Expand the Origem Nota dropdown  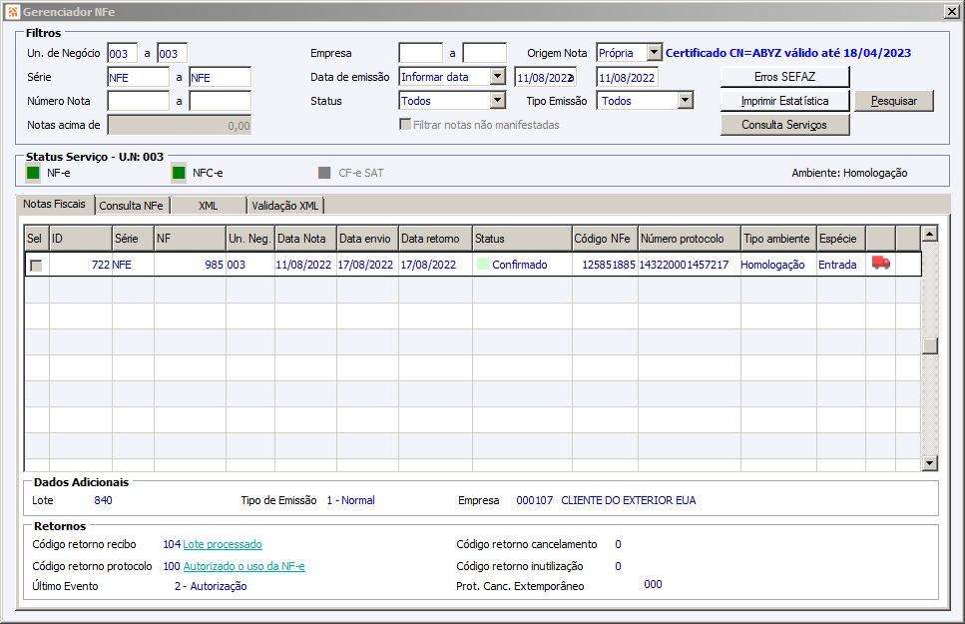[654, 52]
